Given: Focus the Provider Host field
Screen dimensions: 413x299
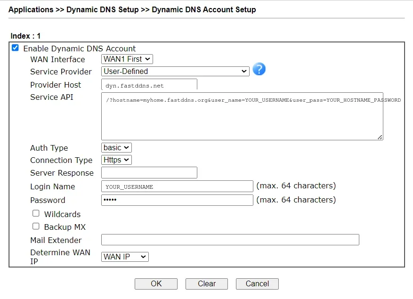Looking at the screenshot, I should pos(149,84).
